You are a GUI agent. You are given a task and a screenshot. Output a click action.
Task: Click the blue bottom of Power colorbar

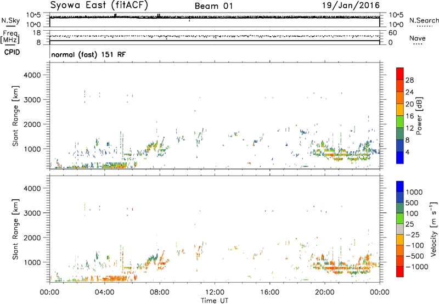click(x=400, y=158)
